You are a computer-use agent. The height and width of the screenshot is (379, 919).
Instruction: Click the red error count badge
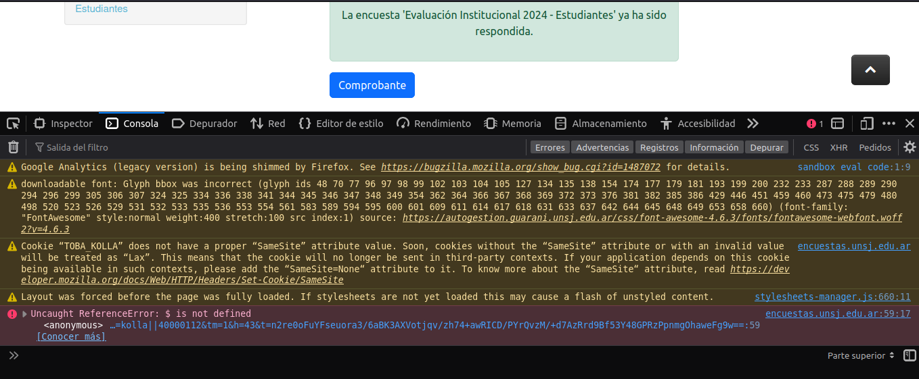tap(815, 124)
